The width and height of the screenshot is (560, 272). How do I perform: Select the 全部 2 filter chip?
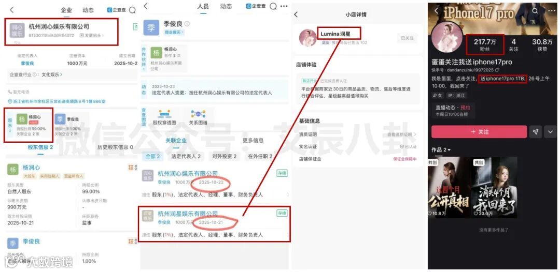click(x=153, y=156)
